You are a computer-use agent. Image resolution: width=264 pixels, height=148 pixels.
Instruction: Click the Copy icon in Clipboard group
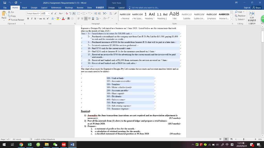[x=9, y=16]
